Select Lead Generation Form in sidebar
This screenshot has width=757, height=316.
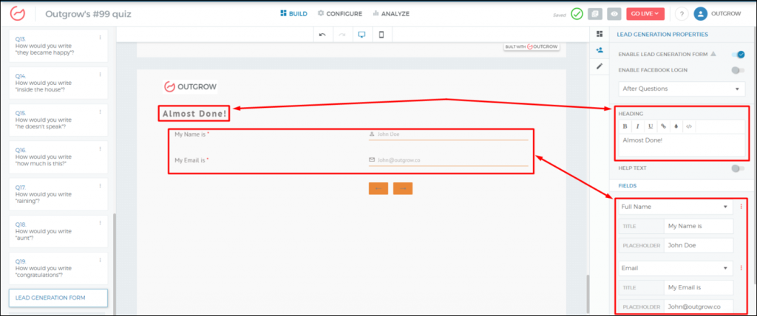click(x=58, y=298)
